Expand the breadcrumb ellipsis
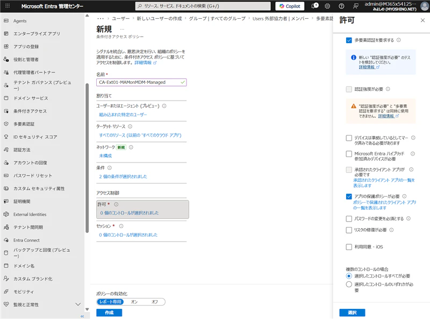The image size is (430, 319). click(x=101, y=18)
